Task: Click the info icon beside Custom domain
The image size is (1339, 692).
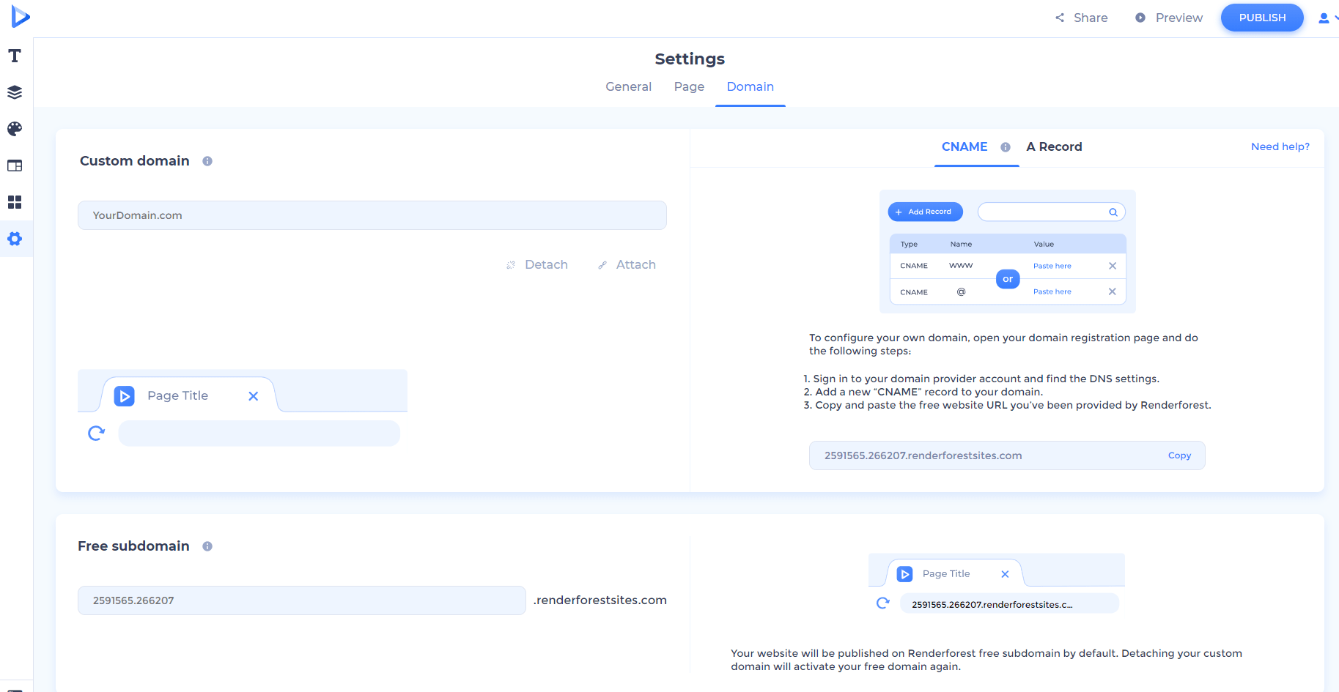Action: 207,161
